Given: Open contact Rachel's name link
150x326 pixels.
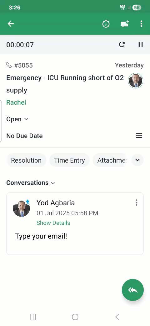Looking at the screenshot, I should click(x=16, y=102).
